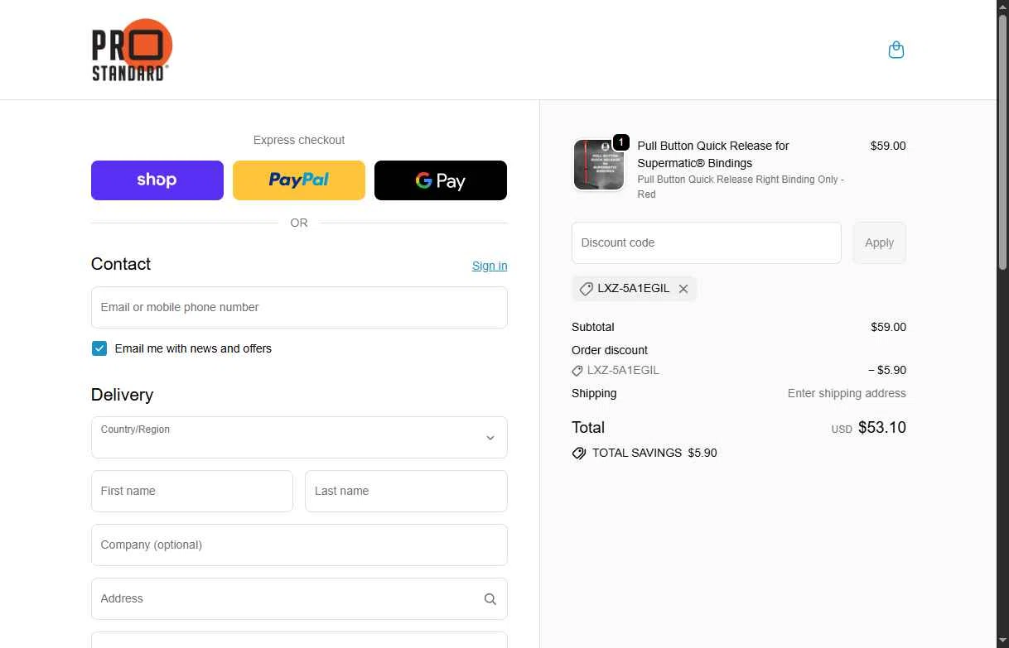This screenshot has width=1009, height=648.
Task: Click the Total Savings tags icon
Action: pos(579,454)
